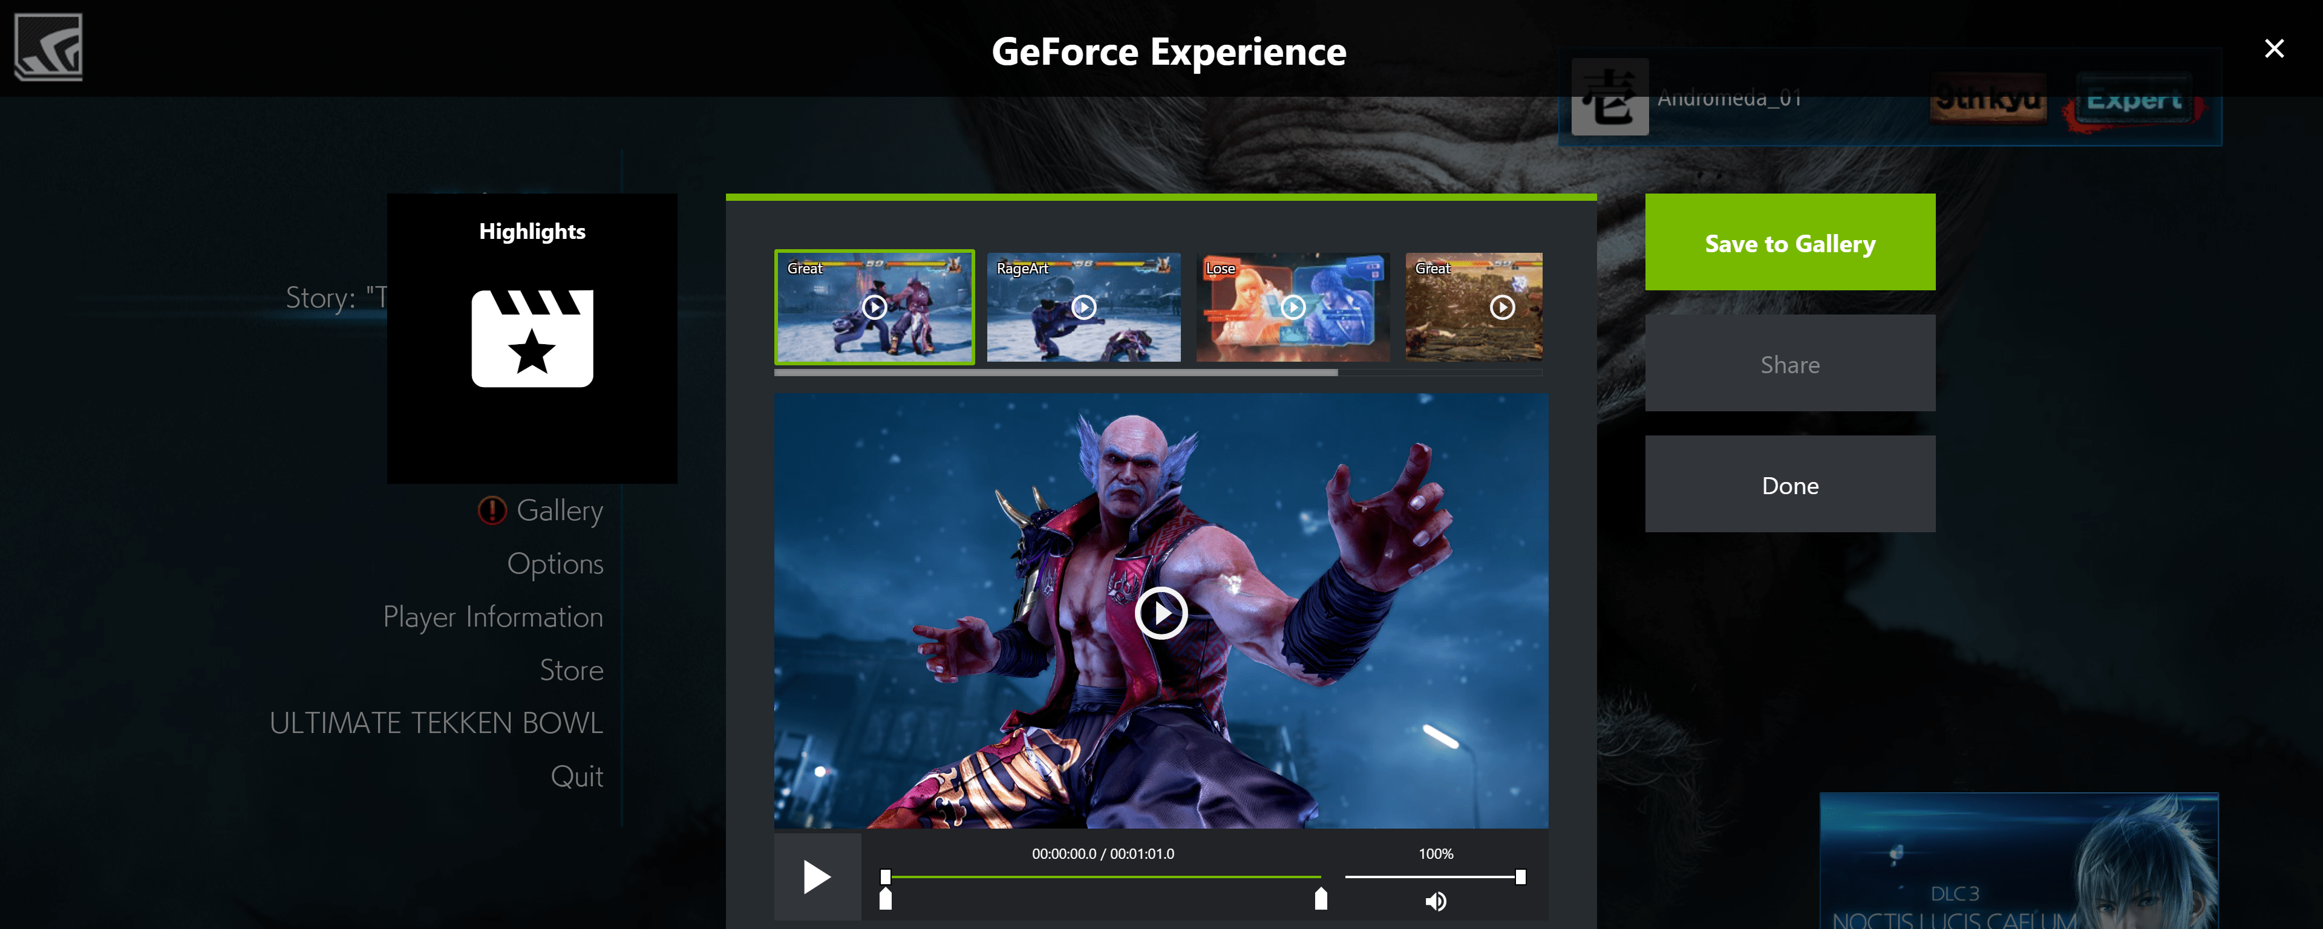The width and height of the screenshot is (2323, 929).
Task: Select the RageArt highlight thumbnail
Action: (x=1083, y=307)
